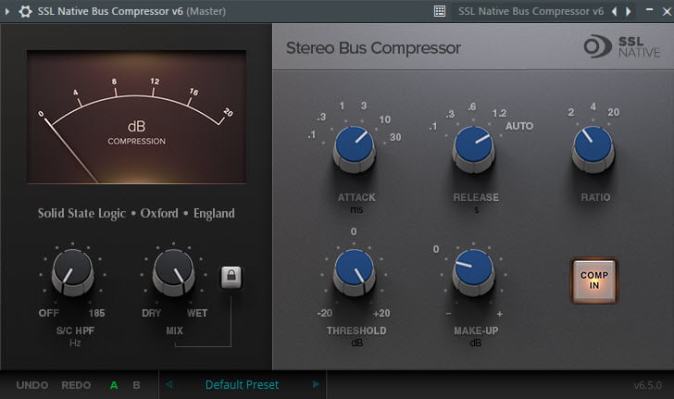This screenshot has width=674, height=399.
Task: Click the OFF label under S/C HPF knob
Action: pos(48,313)
